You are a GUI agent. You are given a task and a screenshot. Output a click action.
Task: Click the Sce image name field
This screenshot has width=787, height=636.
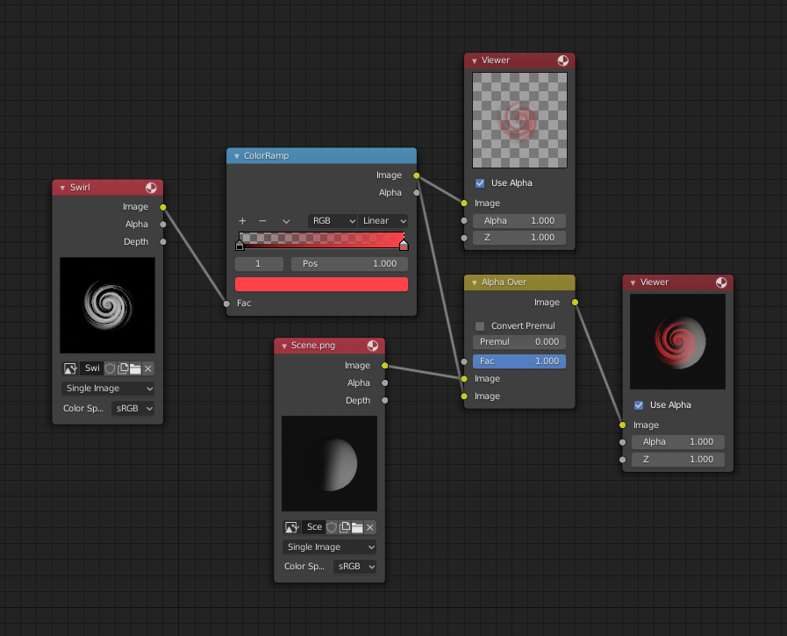click(x=314, y=527)
